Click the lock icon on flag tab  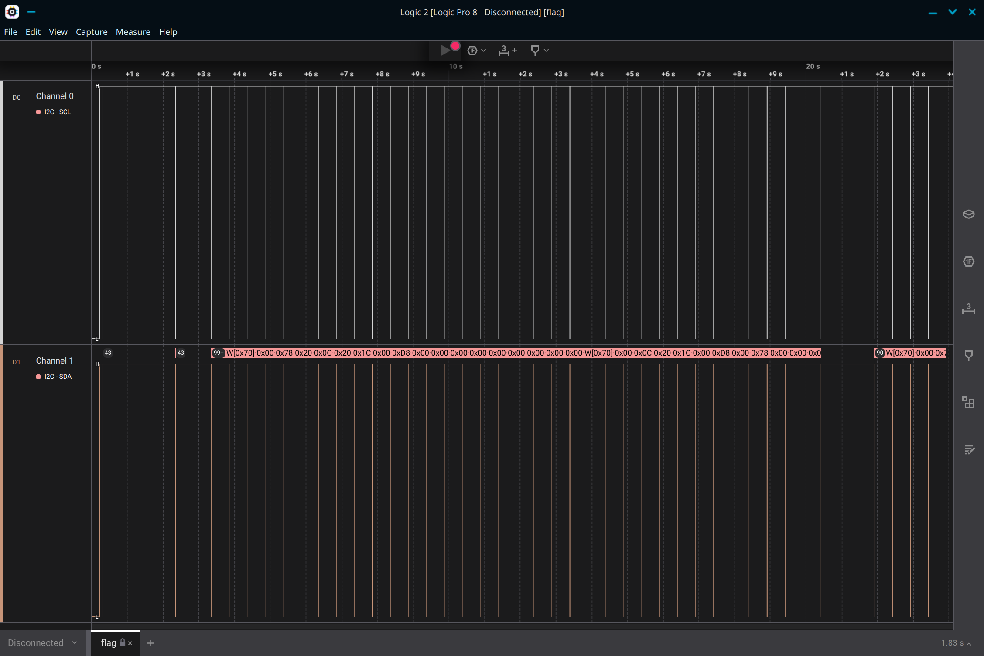[x=123, y=642]
